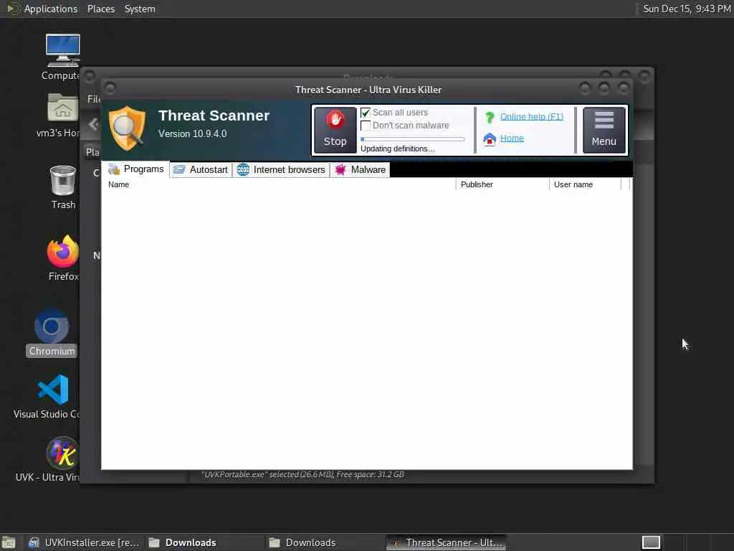Launch the UVK - Ultra Virus Killer desktop icon
The height and width of the screenshot is (551, 734).
click(x=62, y=453)
